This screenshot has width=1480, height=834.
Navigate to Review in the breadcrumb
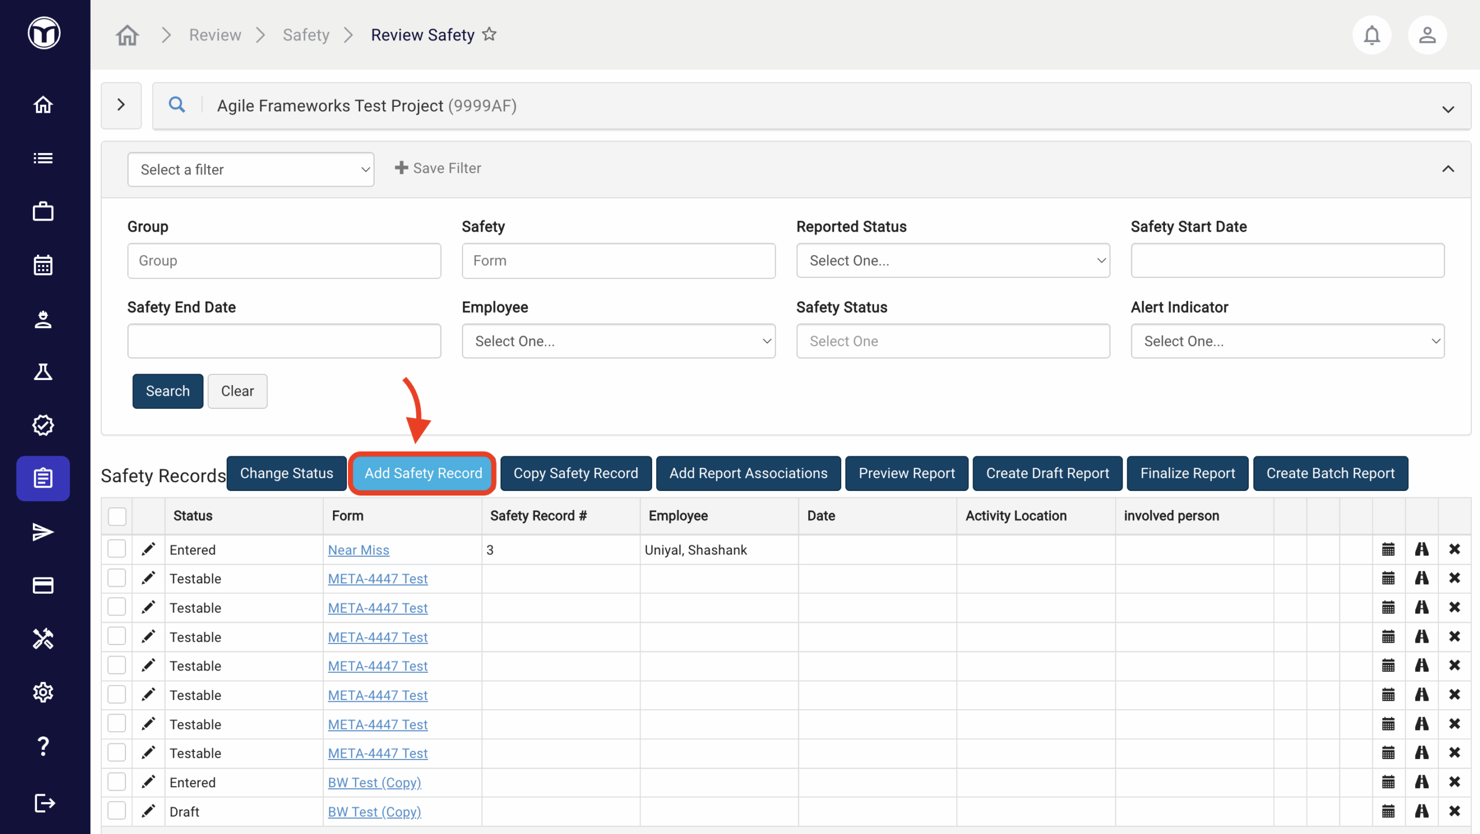tap(215, 35)
